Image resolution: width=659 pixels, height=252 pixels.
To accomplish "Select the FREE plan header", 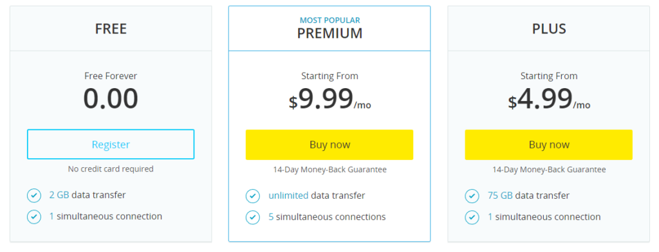I will coord(111,28).
